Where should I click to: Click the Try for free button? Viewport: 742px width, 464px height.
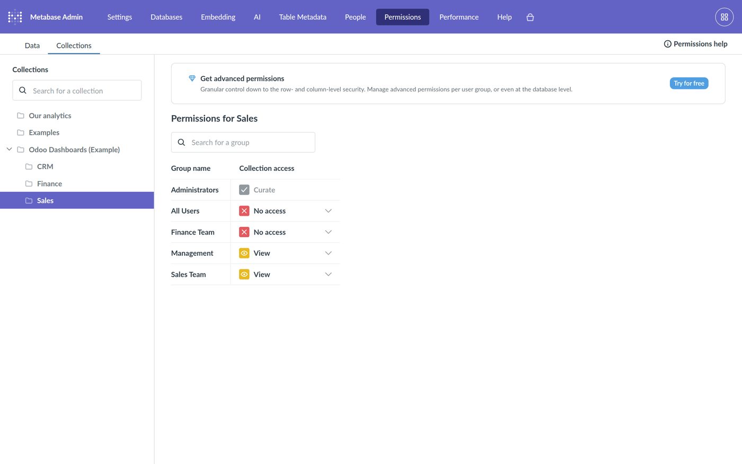coord(689,83)
